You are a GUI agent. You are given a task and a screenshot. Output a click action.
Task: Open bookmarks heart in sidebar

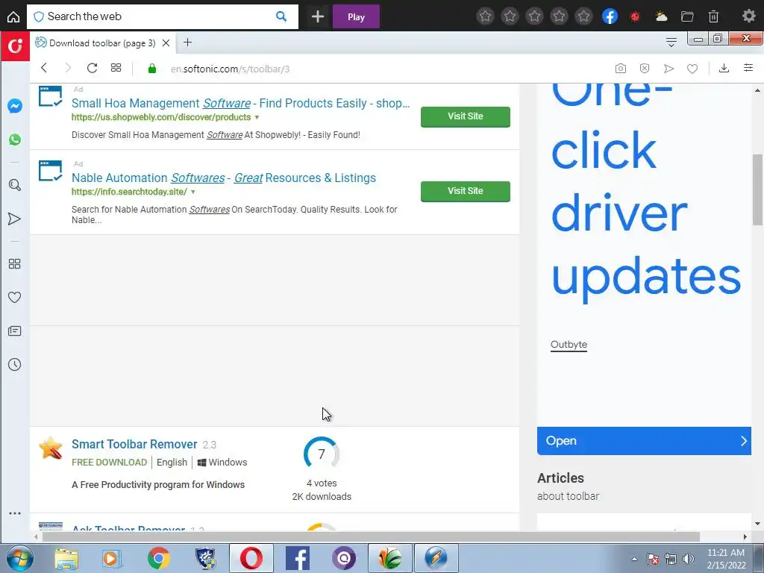(x=15, y=297)
